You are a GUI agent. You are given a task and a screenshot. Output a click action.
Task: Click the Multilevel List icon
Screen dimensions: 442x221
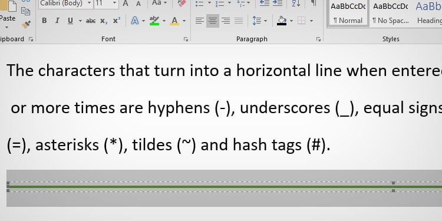[240, 4]
